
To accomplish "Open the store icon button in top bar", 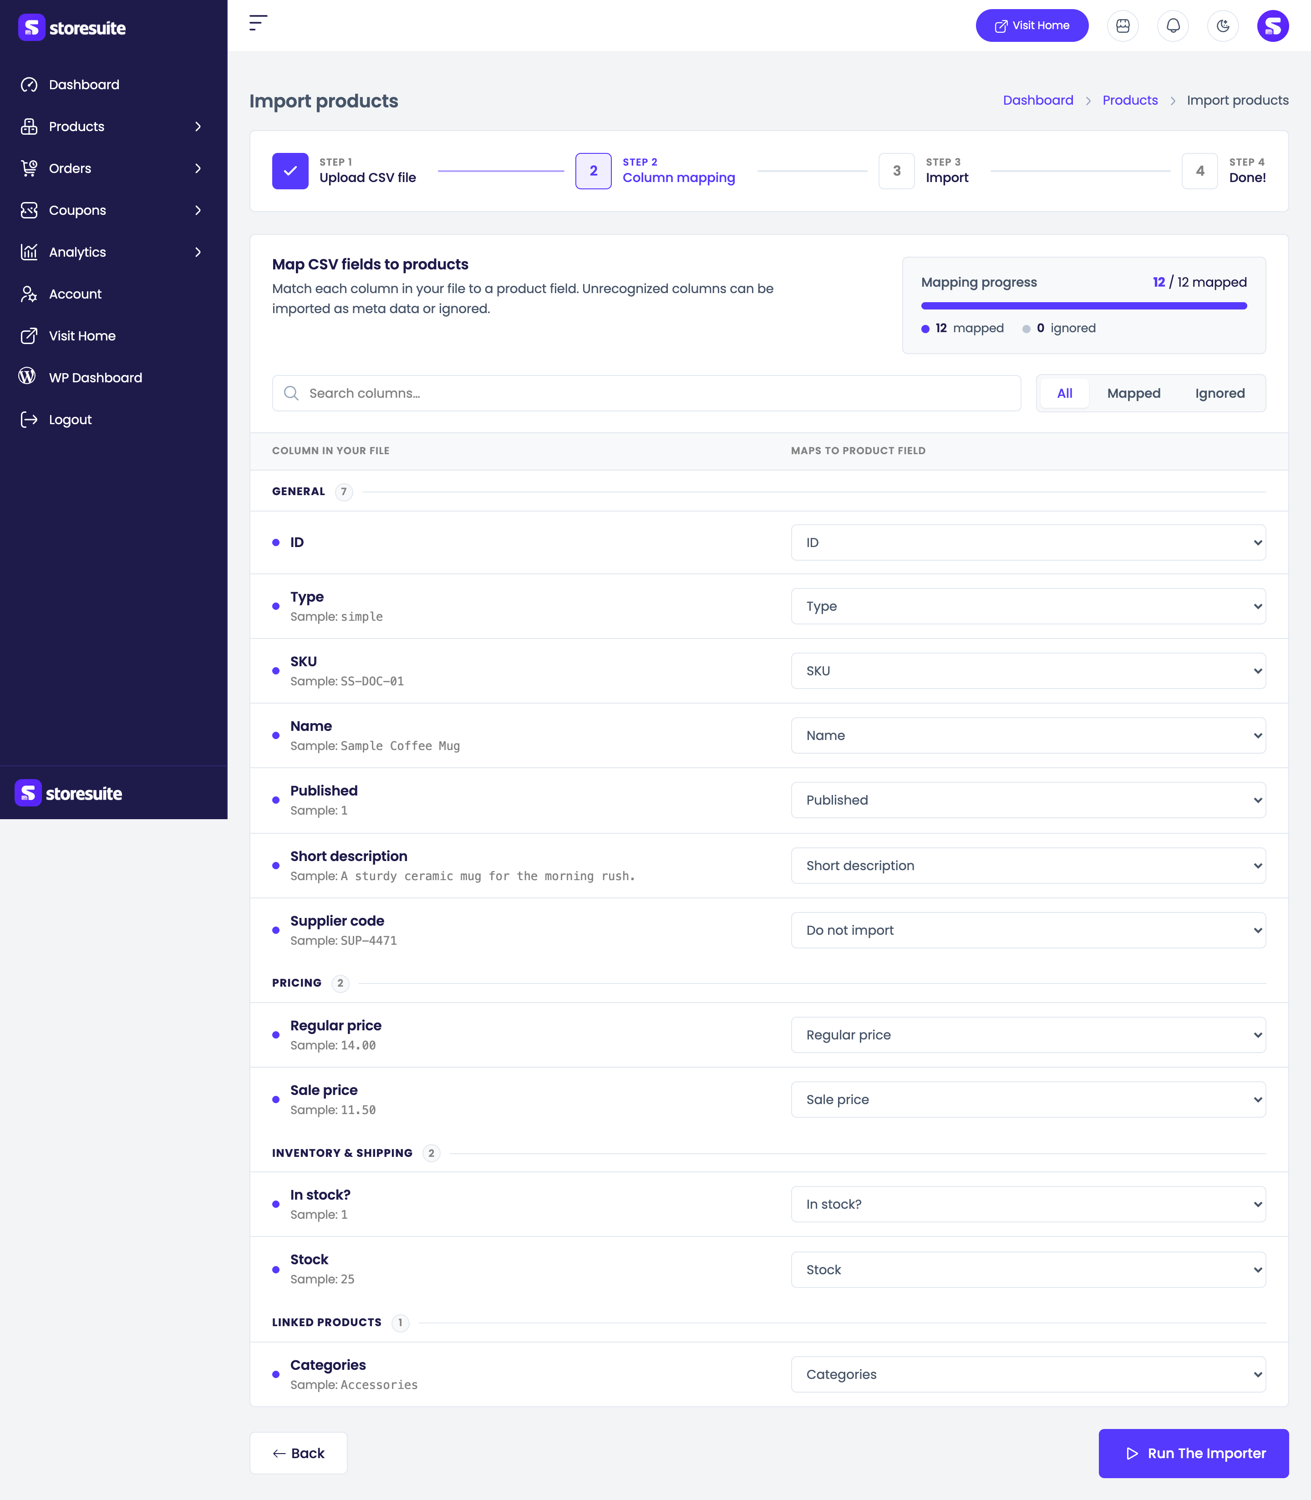I will click(1123, 25).
